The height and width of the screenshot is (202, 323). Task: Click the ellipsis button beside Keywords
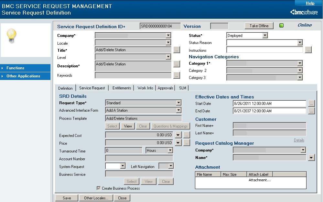click(x=177, y=75)
